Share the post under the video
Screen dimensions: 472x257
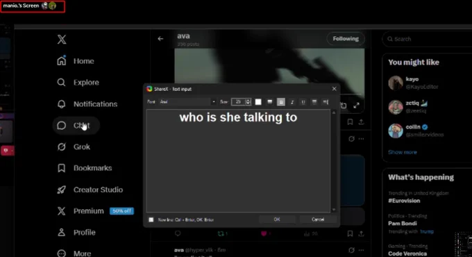[x=361, y=122]
